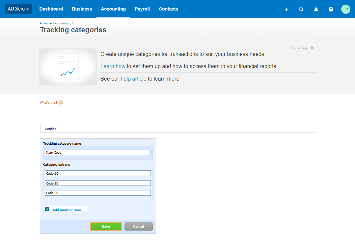The height and width of the screenshot is (247, 355).
Task: Click the plus icon to create new
Action: pyautogui.click(x=286, y=9)
